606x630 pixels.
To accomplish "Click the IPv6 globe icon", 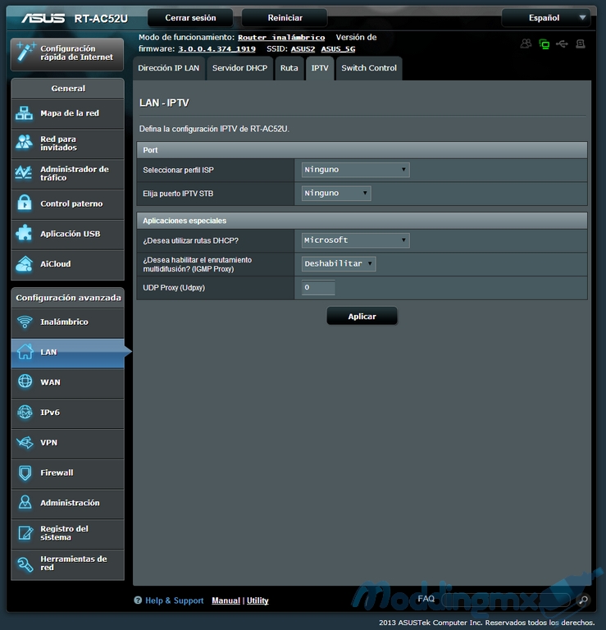I will (x=25, y=412).
